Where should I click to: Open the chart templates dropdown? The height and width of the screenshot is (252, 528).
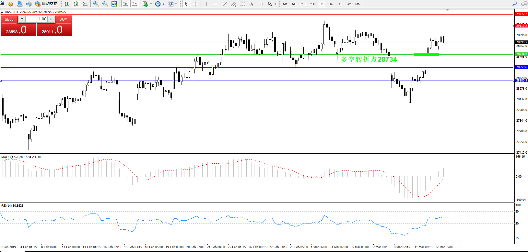tap(176, 4)
